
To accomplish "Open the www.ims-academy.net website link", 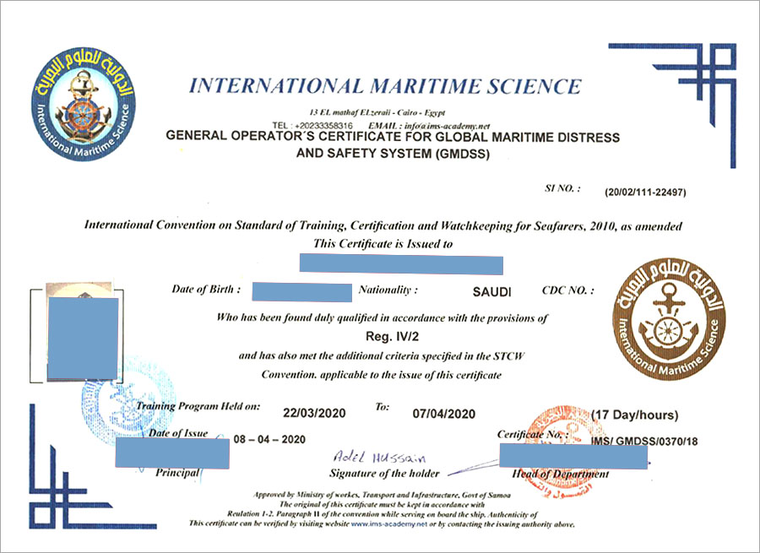I will (377, 523).
